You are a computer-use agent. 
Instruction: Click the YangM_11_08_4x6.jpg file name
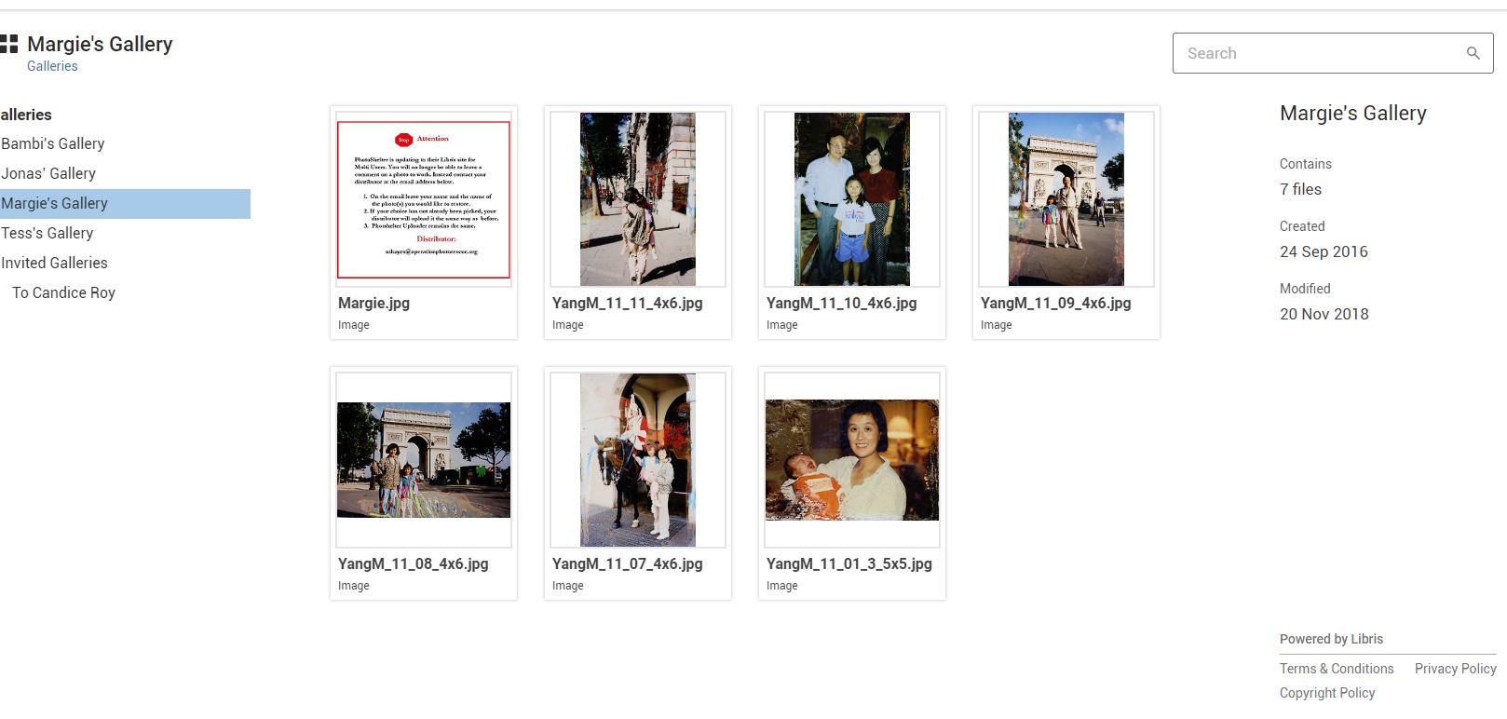413,563
